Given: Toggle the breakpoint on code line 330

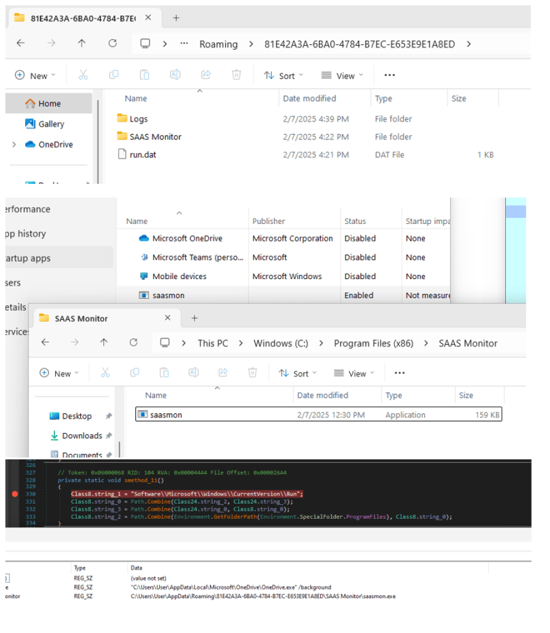Looking at the screenshot, I should pyautogui.click(x=15, y=493).
